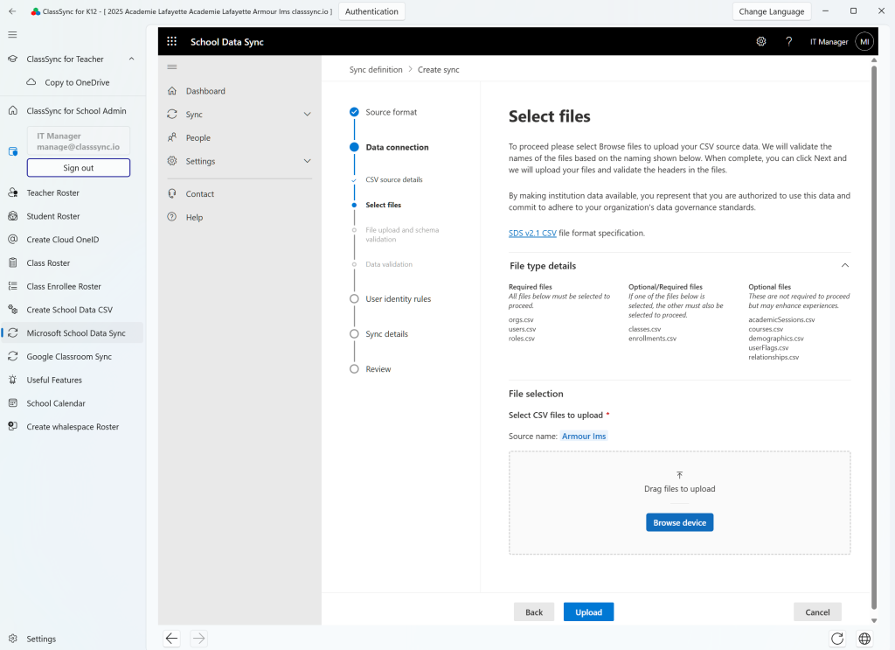
Task: Click the Upload button
Action: click(588, 612)
